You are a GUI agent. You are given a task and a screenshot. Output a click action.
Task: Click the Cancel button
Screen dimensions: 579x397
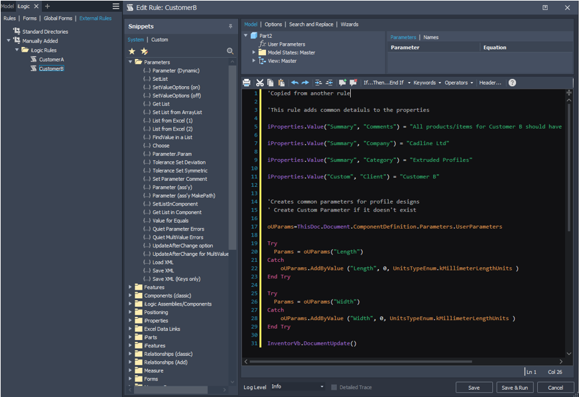555,388
